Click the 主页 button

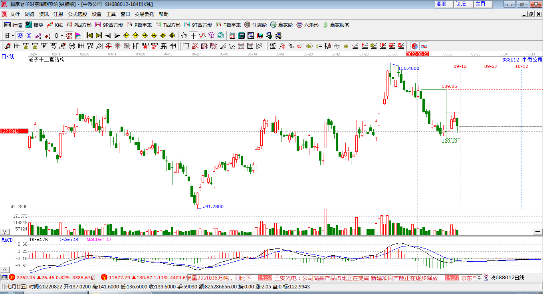[483, 4]
